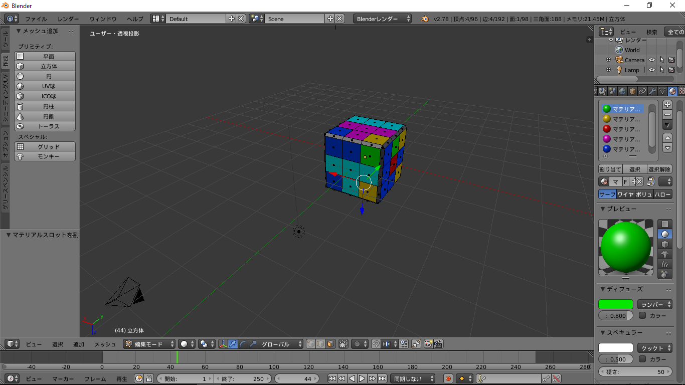Screen dimensions: 685x385
Task: Click the play animation button in timeline
Action: point(362,379)
